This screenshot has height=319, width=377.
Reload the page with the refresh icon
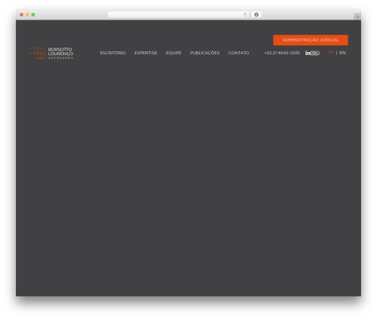(x=245, y=15)
